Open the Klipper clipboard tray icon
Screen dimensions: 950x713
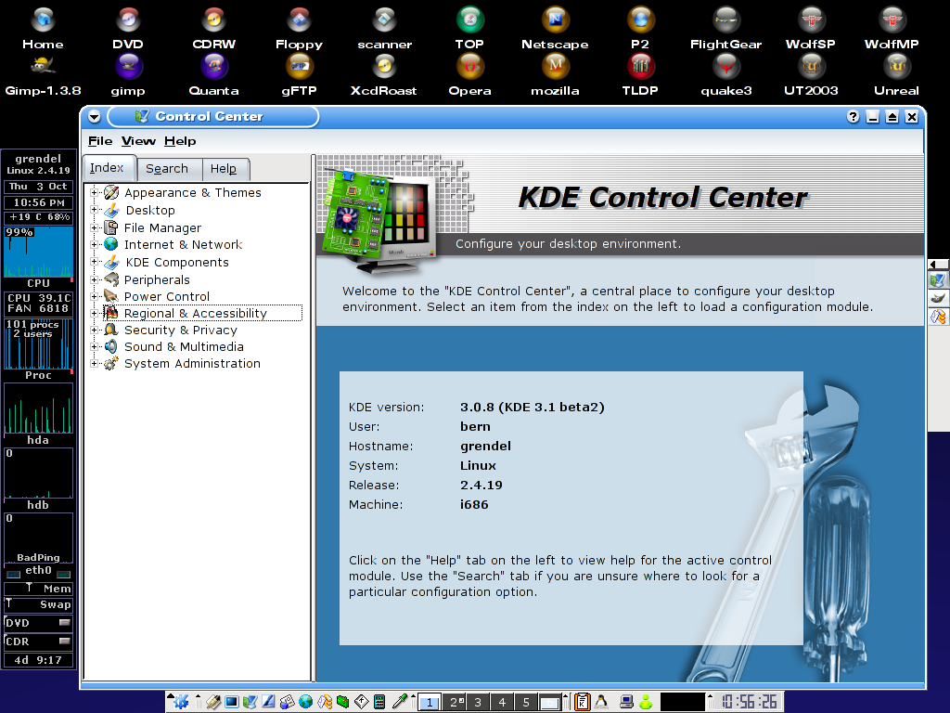tap(583, 702)
